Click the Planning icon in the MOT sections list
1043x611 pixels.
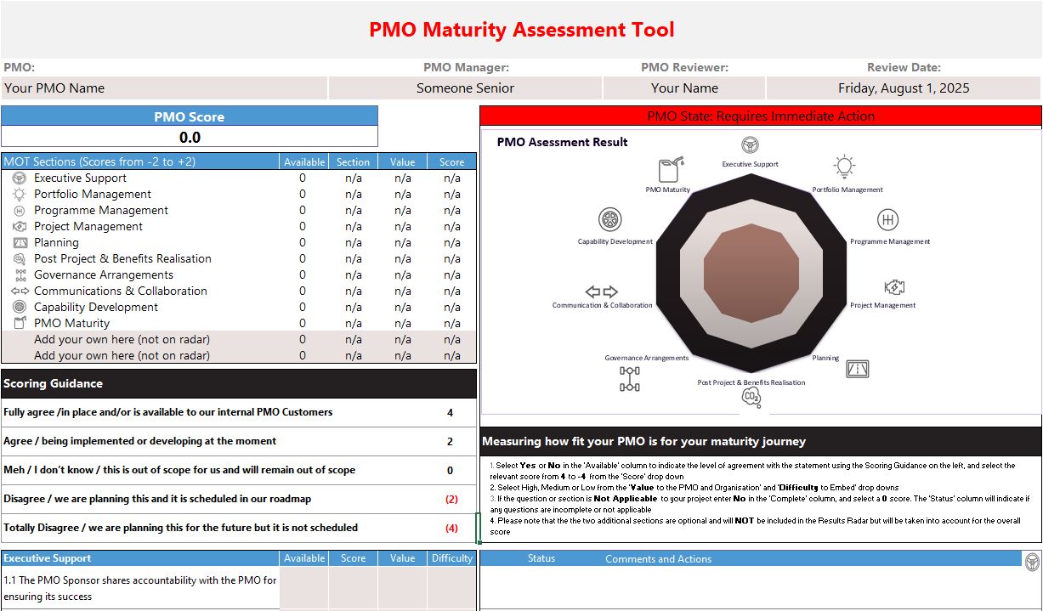(x=21, y=242)
